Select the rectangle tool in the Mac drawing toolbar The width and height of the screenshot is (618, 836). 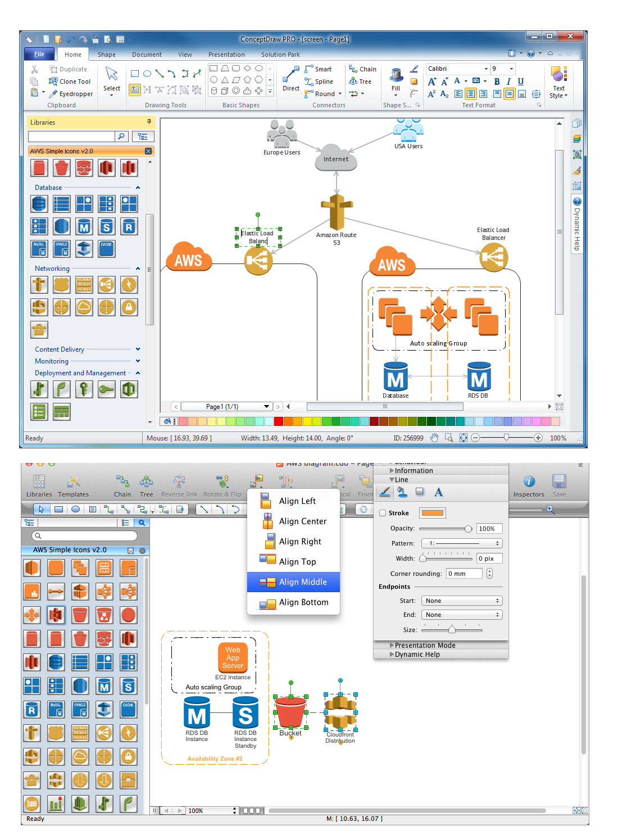point(58,510)
